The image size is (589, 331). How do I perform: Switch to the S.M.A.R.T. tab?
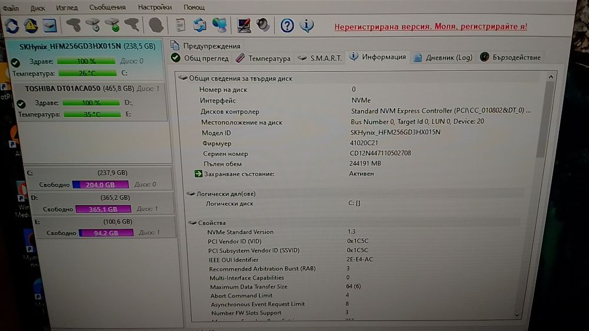point(320,58)
